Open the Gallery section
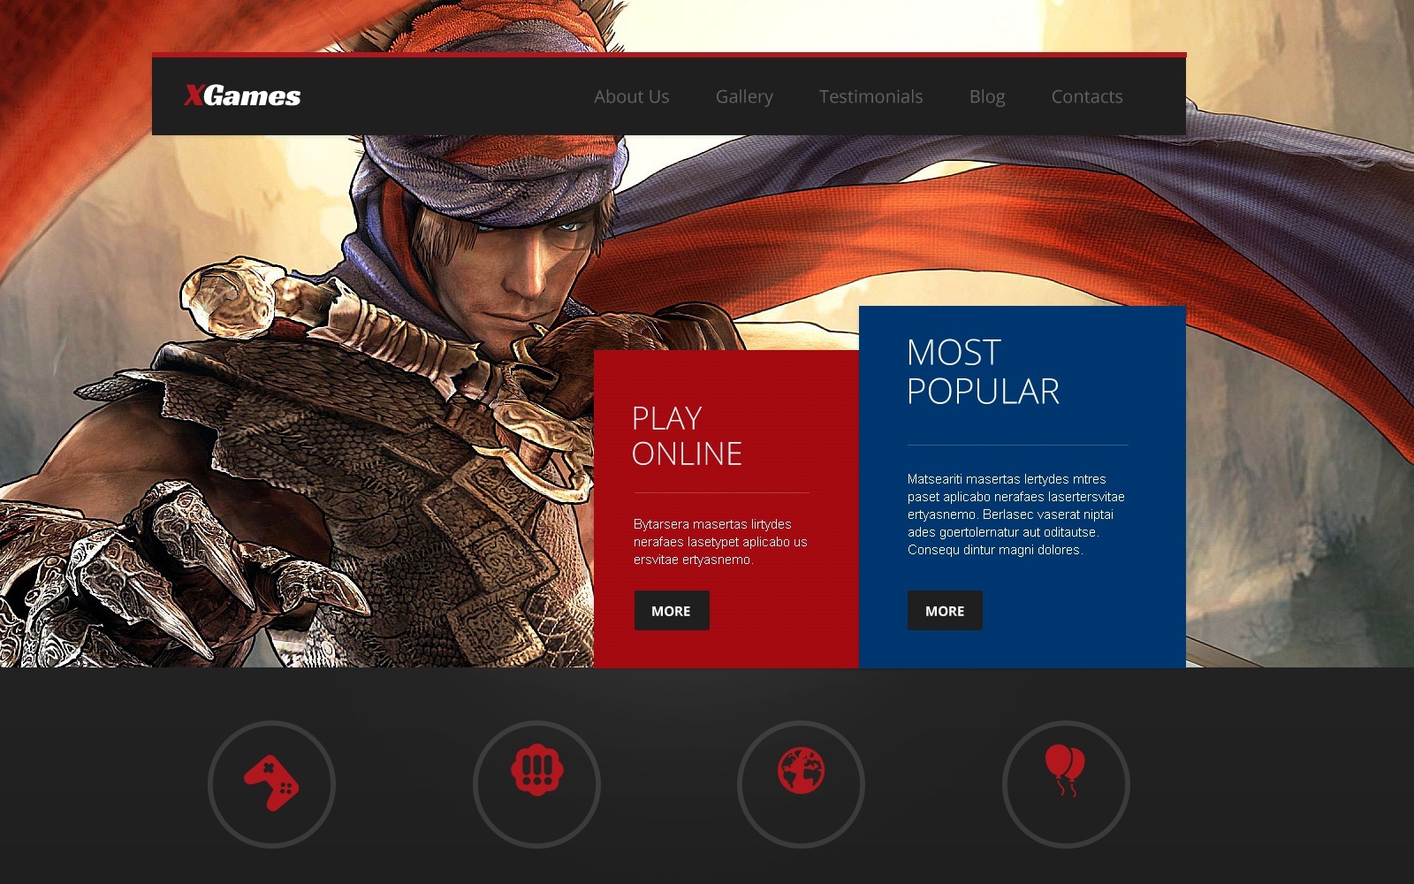This screenshot has width=1414, height=884. point(744,96)
